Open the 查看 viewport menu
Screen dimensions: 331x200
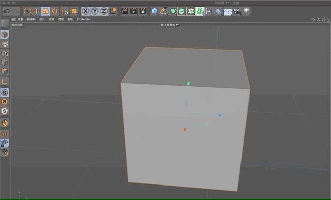(x=21, y=19)
